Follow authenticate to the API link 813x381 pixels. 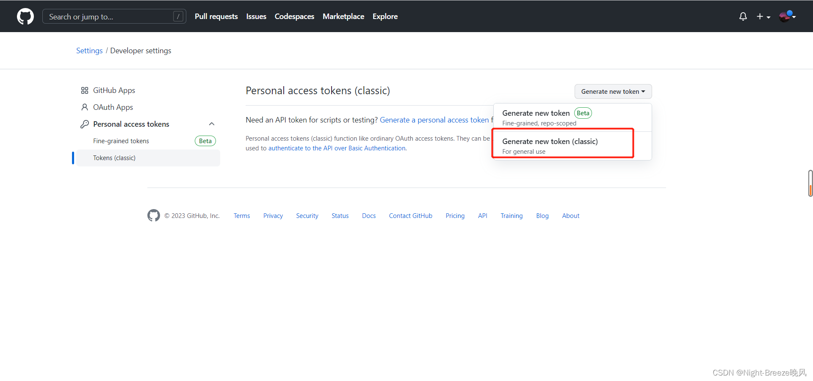coord(337,148)
